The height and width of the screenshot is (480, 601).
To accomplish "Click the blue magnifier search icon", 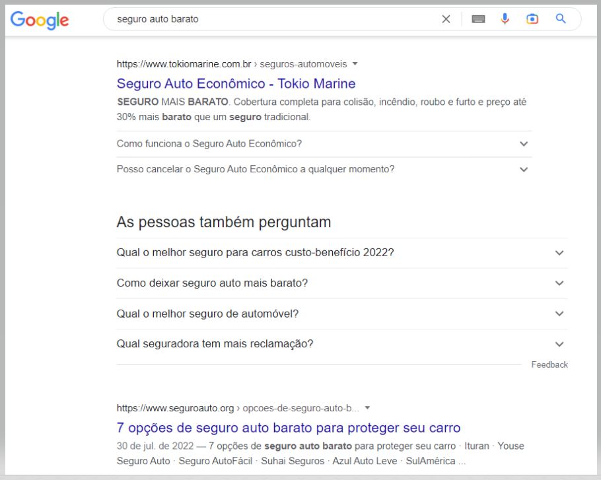I will pos(561,18).
